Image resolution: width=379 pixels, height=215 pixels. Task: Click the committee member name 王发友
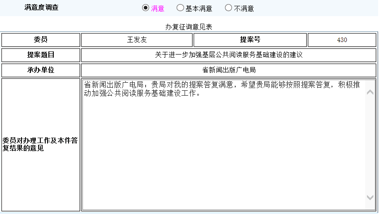(137, 40)
